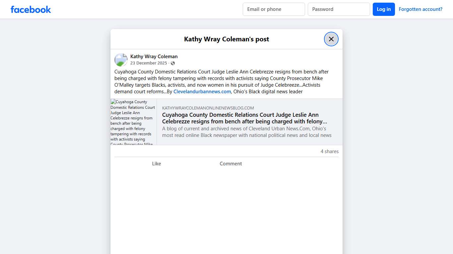Image resolution: width=453 pixels, height=254 pixels.
Task: Click the Facebook logo
Action: tap(31, 10)
